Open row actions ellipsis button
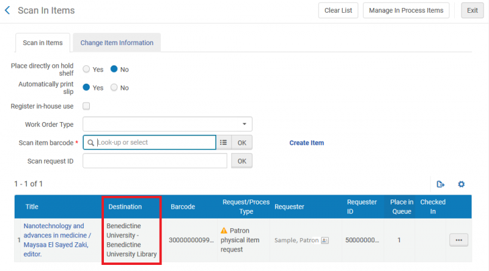Viewport: 489px width, 271px height. click(x=458, y=240)
